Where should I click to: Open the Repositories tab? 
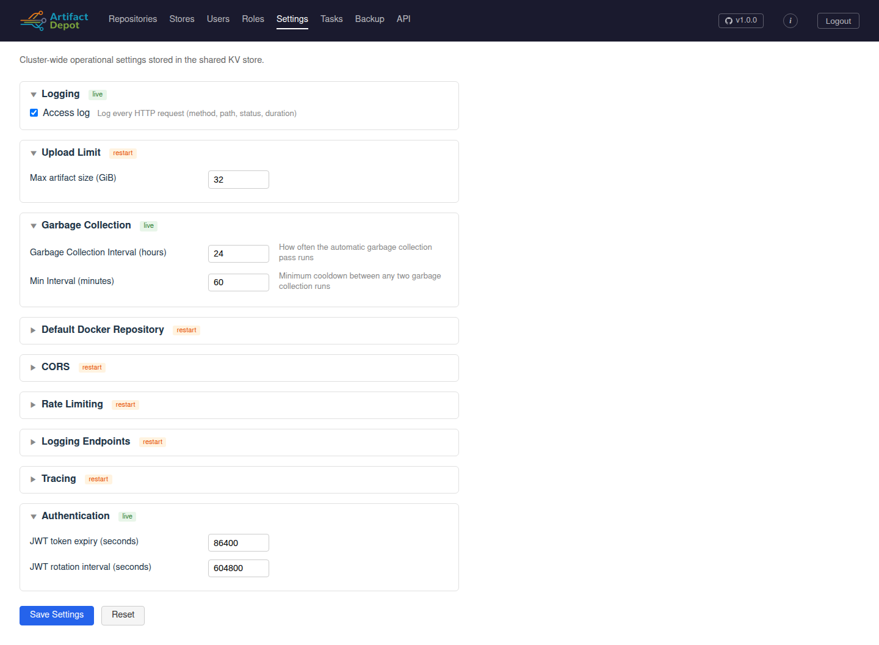point(132,19)
